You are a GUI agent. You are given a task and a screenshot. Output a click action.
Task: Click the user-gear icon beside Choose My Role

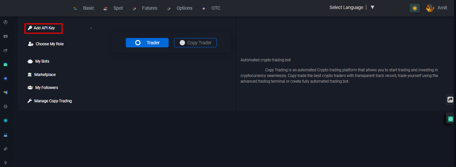(x=31, y=44)
